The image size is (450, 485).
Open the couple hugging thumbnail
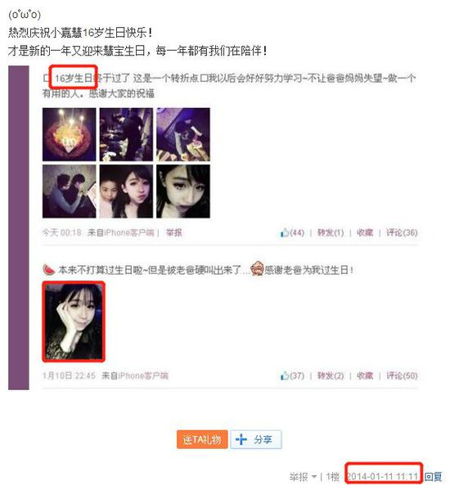(x=69, y=191)
